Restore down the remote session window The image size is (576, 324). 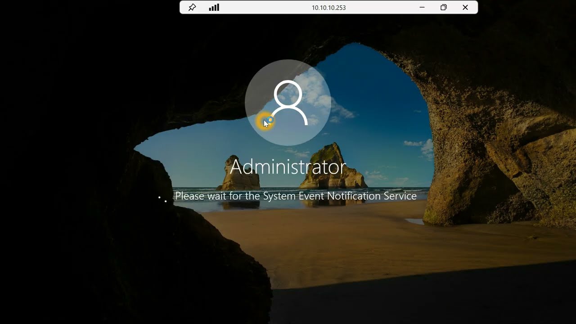click(444, 7)
